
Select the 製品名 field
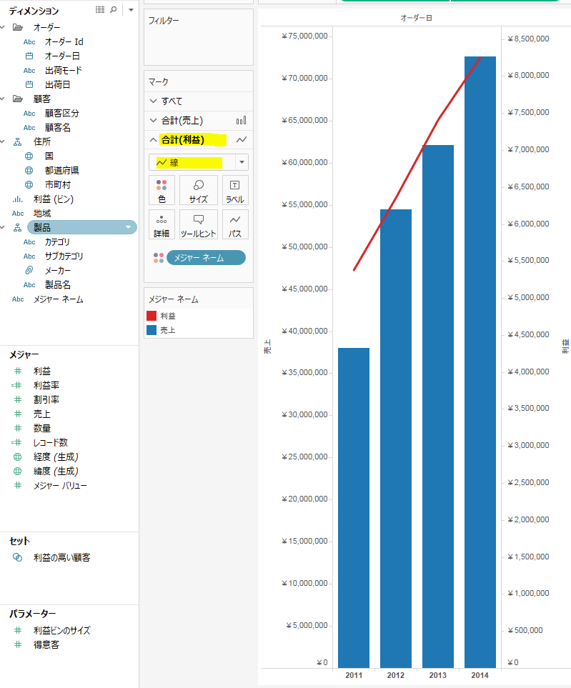[x=57, y=285]
